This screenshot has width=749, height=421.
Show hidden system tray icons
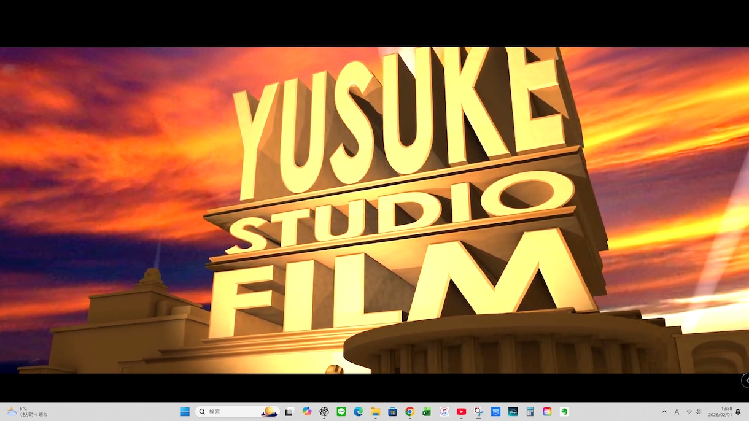coord(664,412)
